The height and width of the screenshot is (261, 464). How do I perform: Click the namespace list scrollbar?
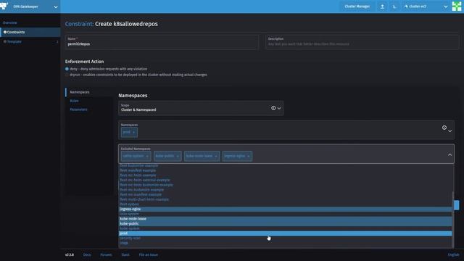[x=452, y=220]
